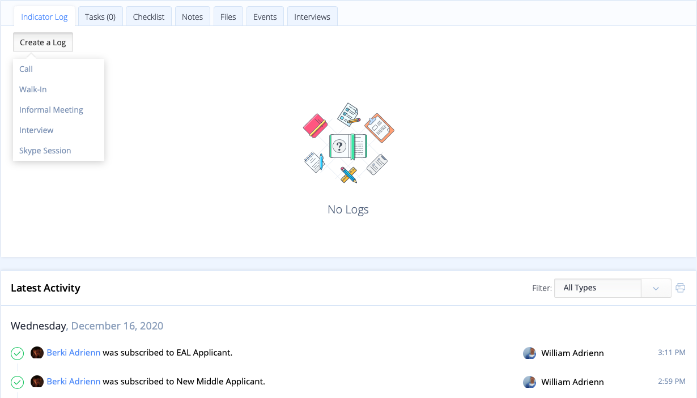The height and width of the screenshot is (398, 697).
Task: Click the green checkmark on the first activity
Action: coord(17,353)
